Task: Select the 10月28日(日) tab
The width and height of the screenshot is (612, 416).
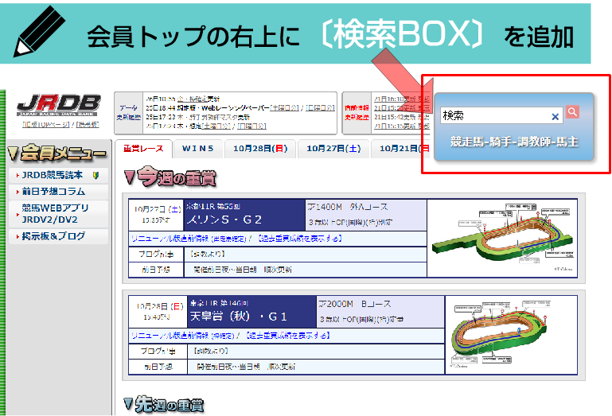Action: click(260, 149)
